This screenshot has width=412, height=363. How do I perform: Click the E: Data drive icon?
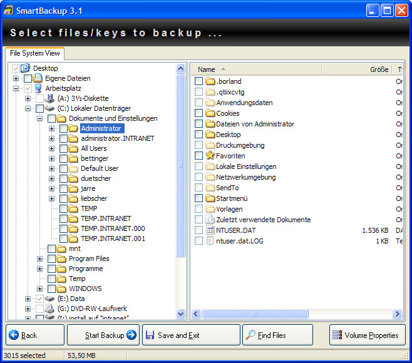[49, 299]
